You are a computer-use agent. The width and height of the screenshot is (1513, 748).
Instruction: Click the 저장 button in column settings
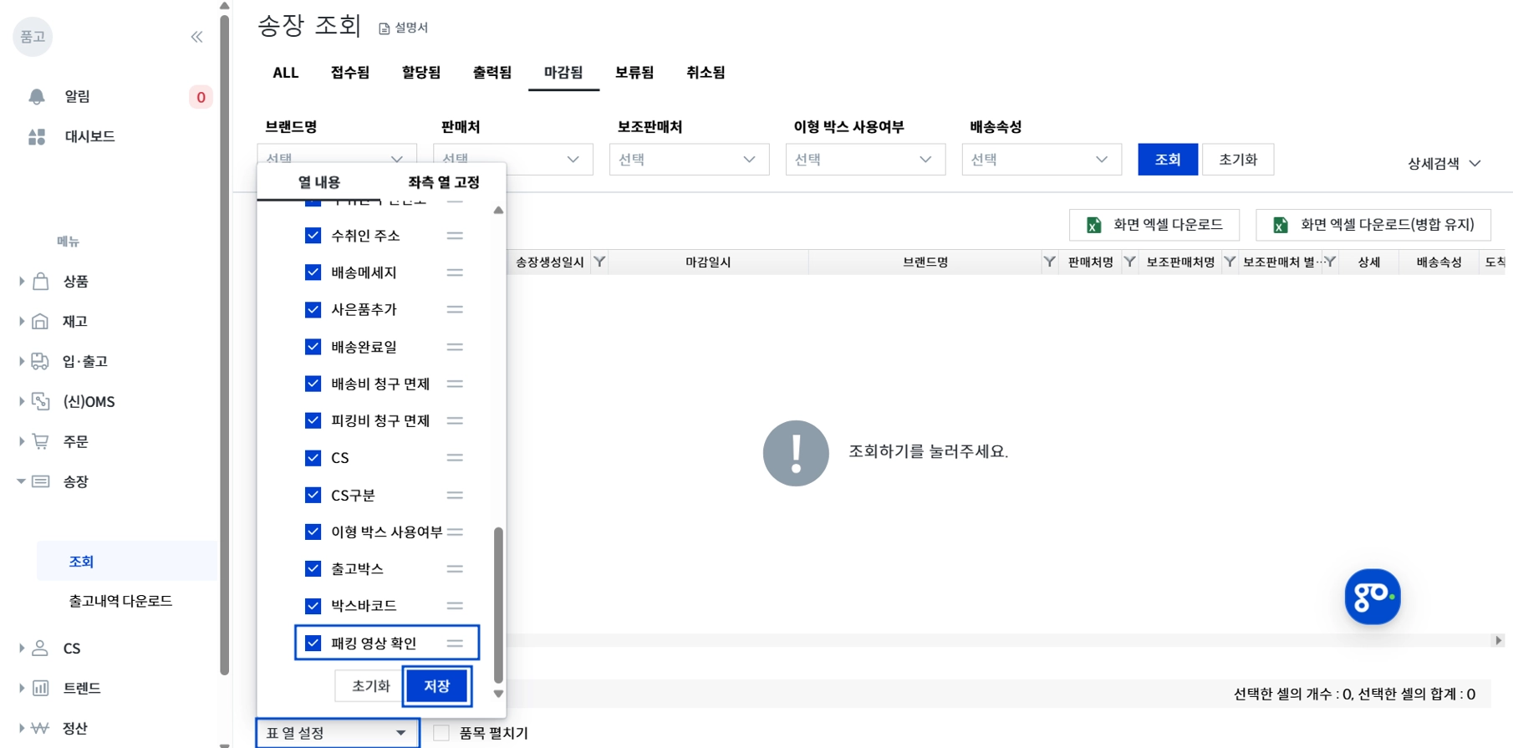[437, 686]
